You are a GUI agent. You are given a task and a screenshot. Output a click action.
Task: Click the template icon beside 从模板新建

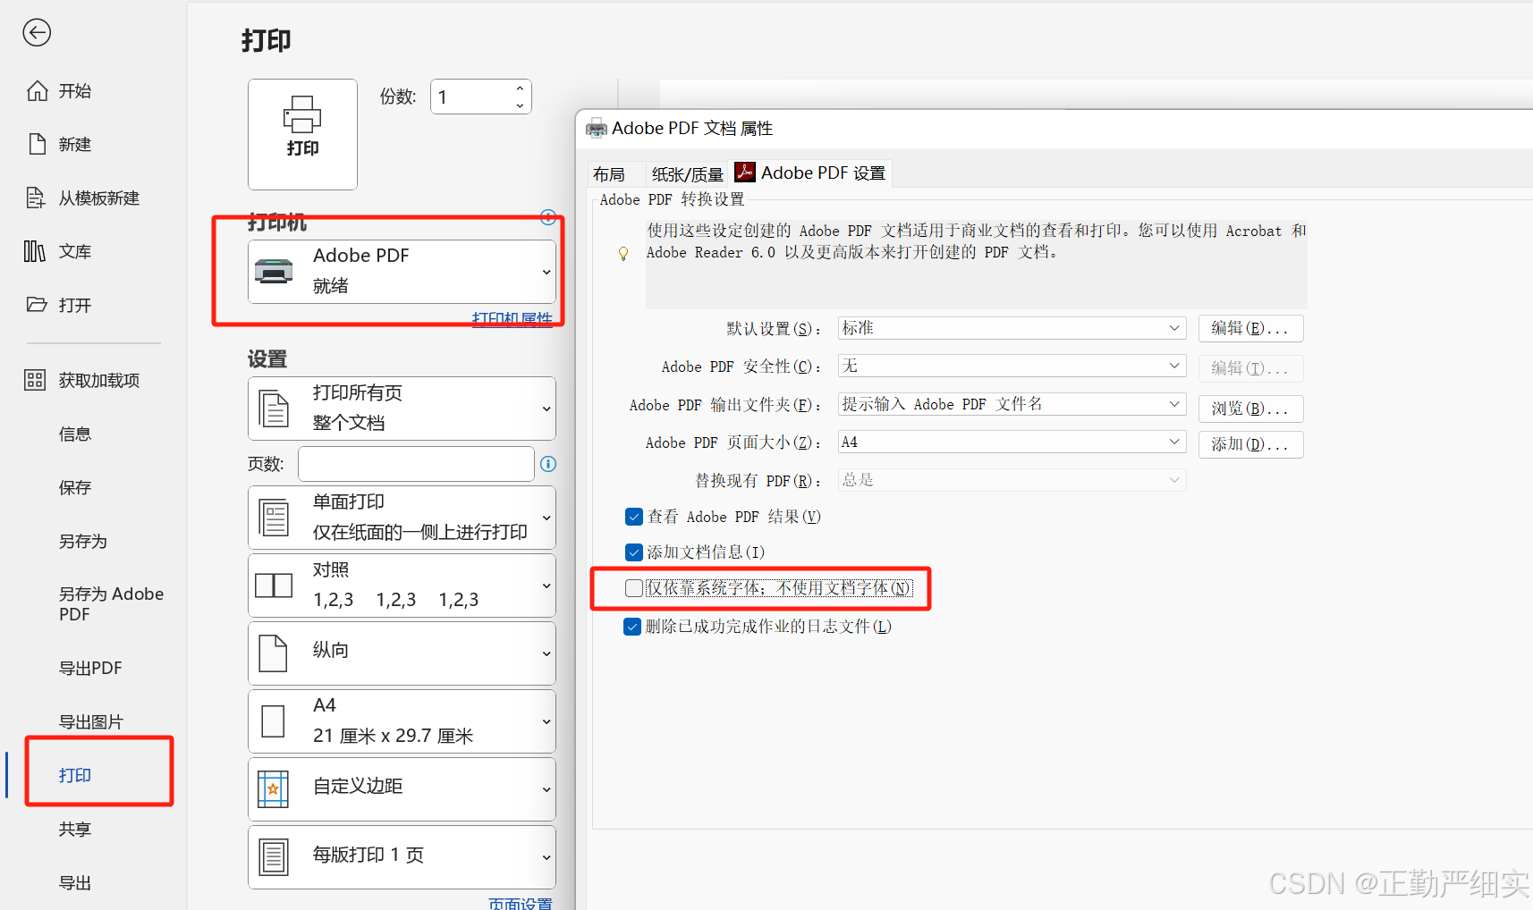coord(36,198)
